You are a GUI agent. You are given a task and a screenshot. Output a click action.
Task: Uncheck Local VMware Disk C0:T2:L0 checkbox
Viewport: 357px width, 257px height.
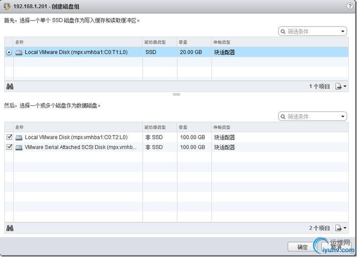[9, 137]
